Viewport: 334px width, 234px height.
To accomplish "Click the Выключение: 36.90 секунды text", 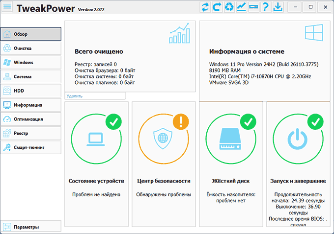I will pos(298,210).
